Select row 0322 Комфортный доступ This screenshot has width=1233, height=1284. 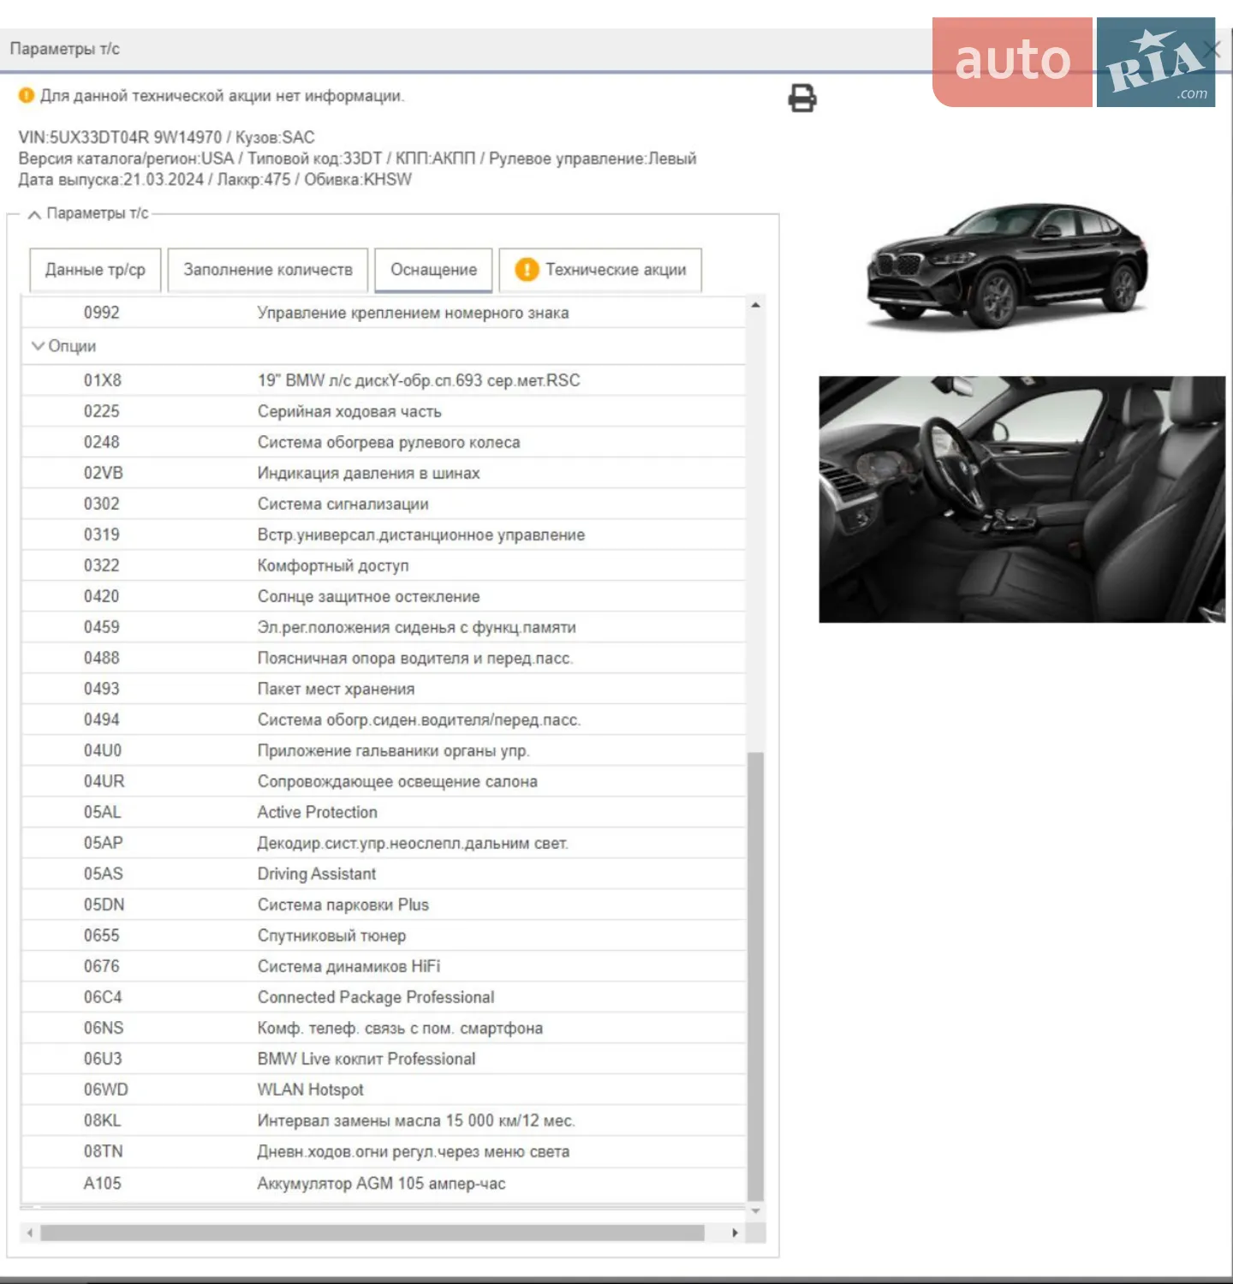(x=384, y=565)
